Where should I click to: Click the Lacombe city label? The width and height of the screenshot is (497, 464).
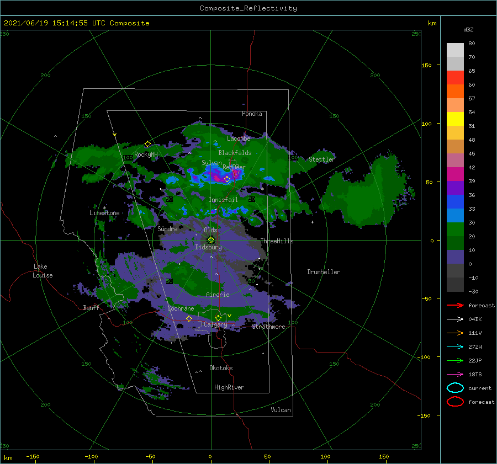click(239, 138)
